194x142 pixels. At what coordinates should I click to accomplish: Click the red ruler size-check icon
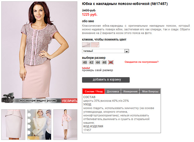pos(86,68)
